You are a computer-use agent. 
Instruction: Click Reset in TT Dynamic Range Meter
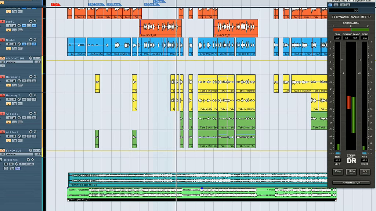[x=338, y=171]
